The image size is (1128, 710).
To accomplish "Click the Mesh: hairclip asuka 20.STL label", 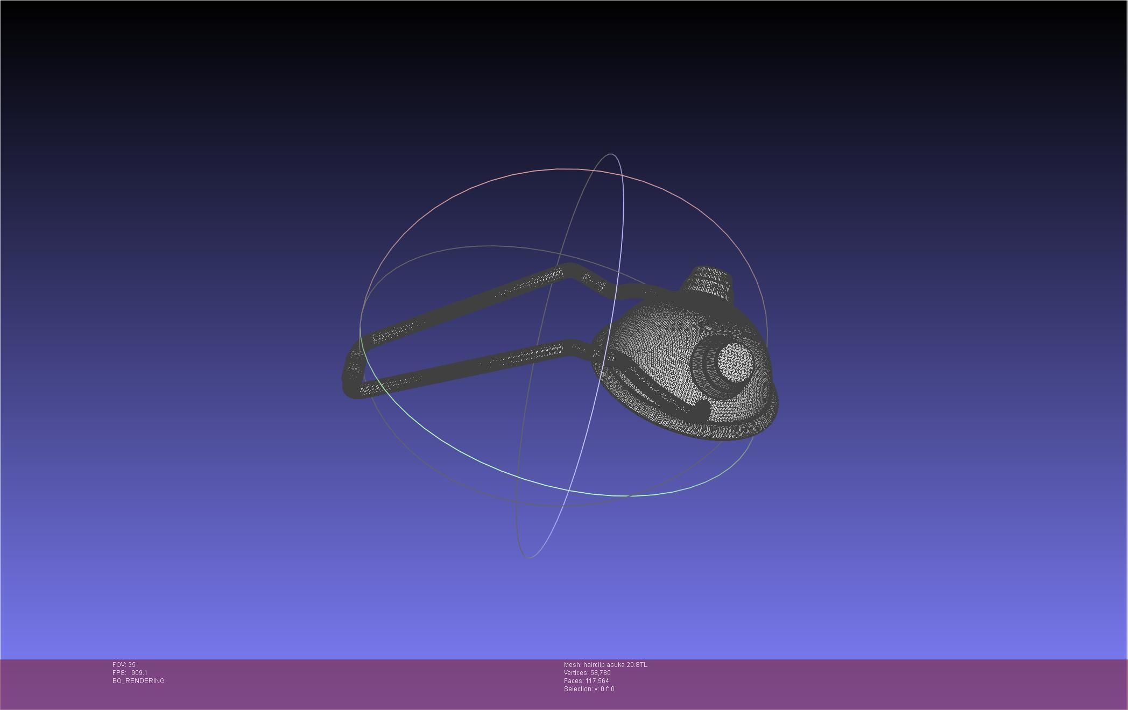I will tap(605, 665).
